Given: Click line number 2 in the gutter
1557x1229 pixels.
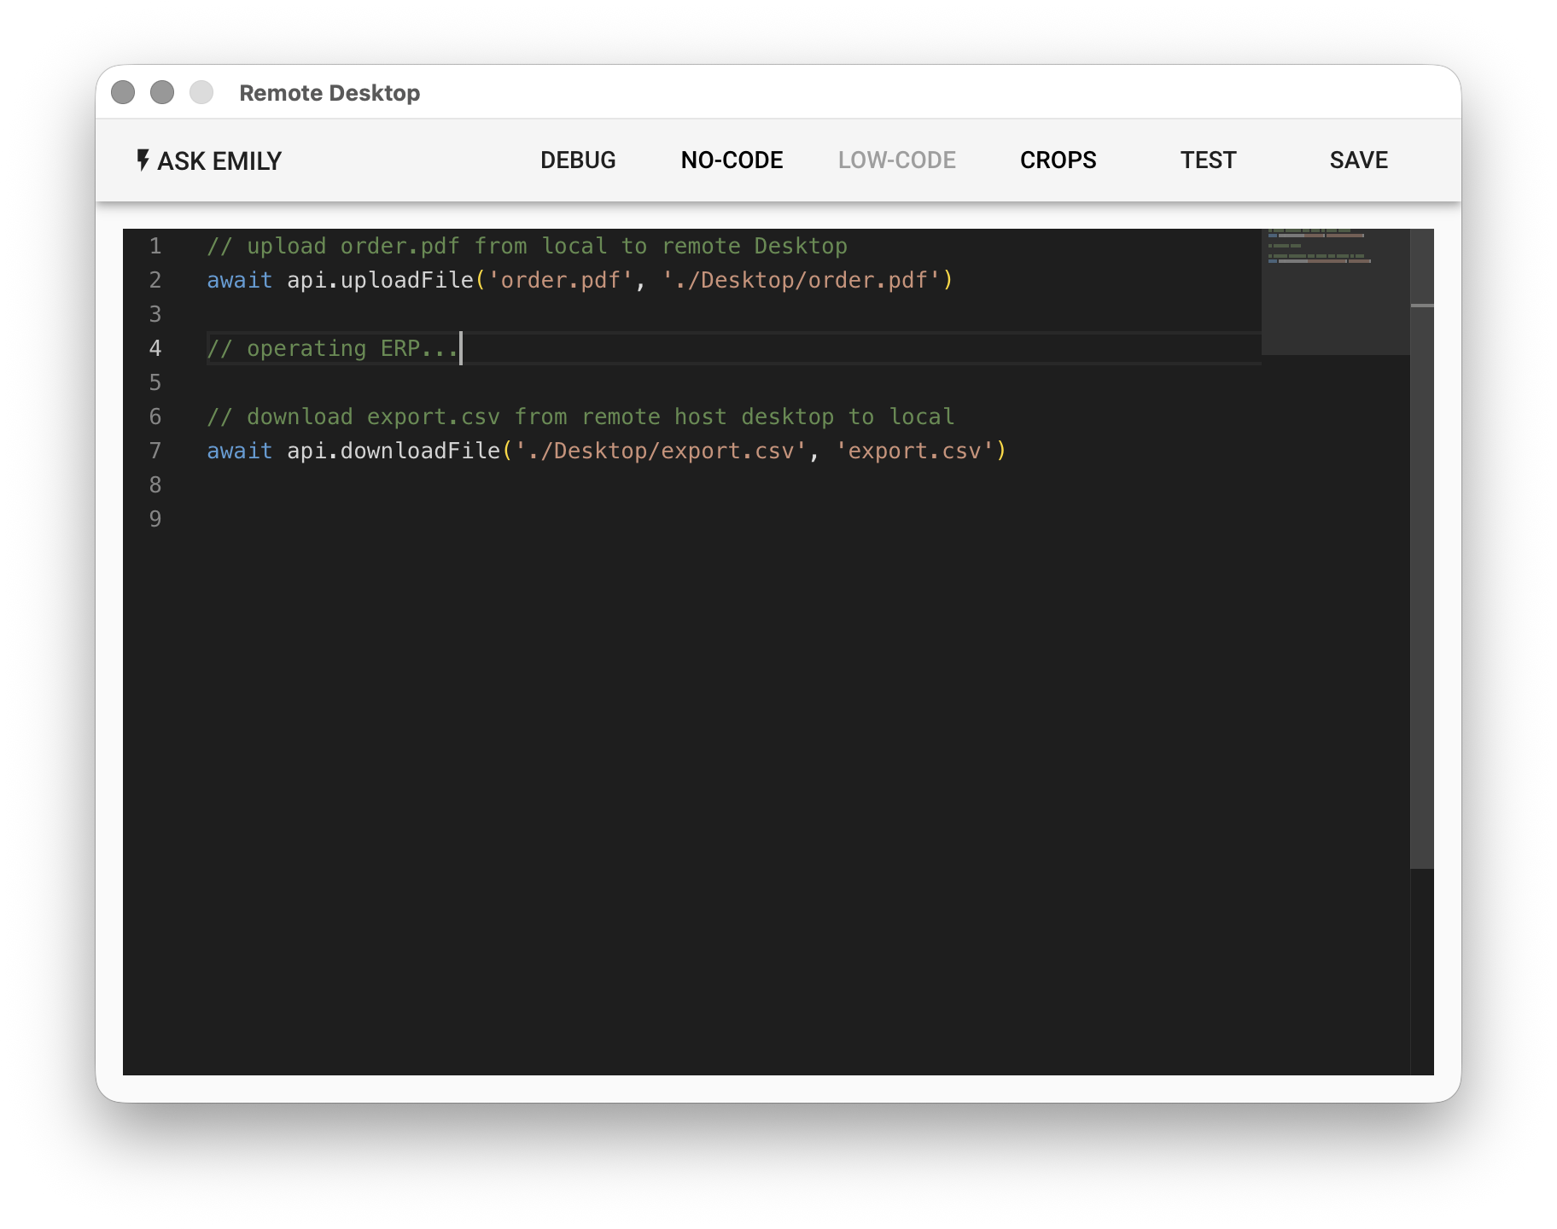Looking at the screenshot, I should click(155, 280).
